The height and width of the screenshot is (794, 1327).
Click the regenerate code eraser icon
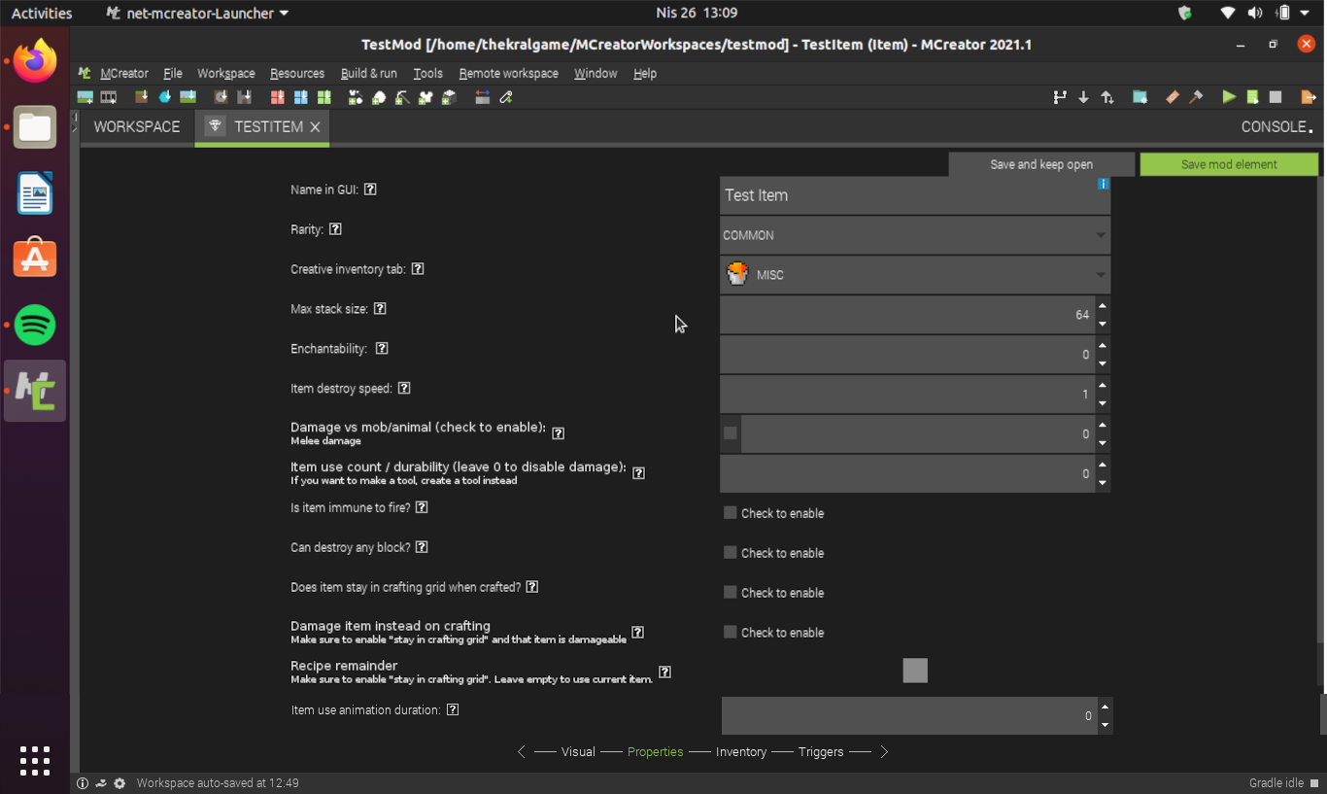[x=1173, y=97]
